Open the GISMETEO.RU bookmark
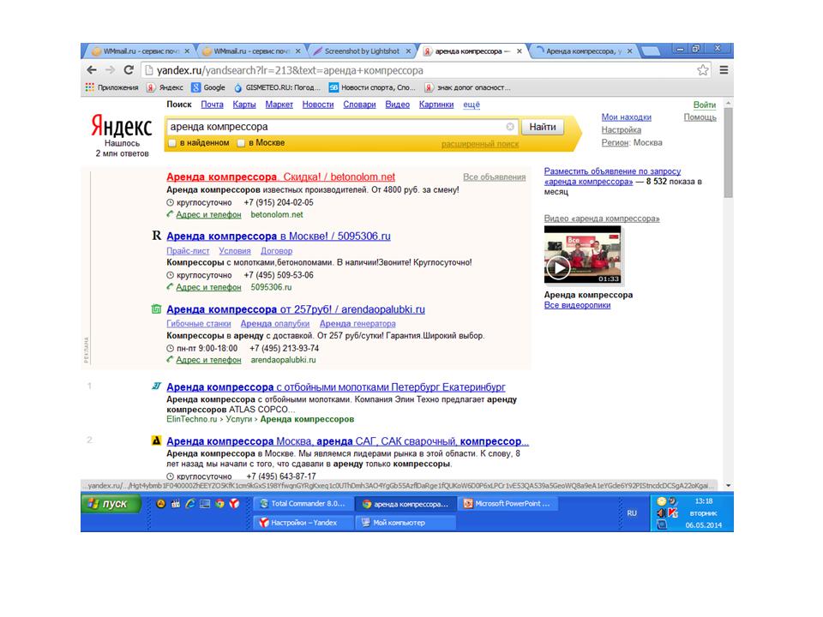Screen dimensions: 823x617 pos(277,87)
